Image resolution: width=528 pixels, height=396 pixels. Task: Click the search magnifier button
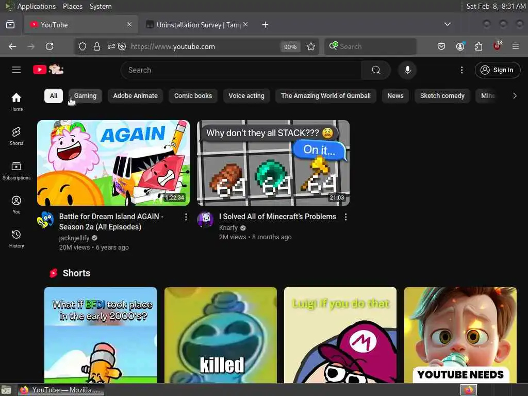point(376,70)
